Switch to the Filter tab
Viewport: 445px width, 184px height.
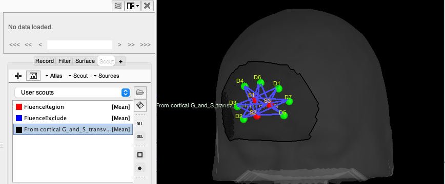pyautogui.click(x=65, y=61)
